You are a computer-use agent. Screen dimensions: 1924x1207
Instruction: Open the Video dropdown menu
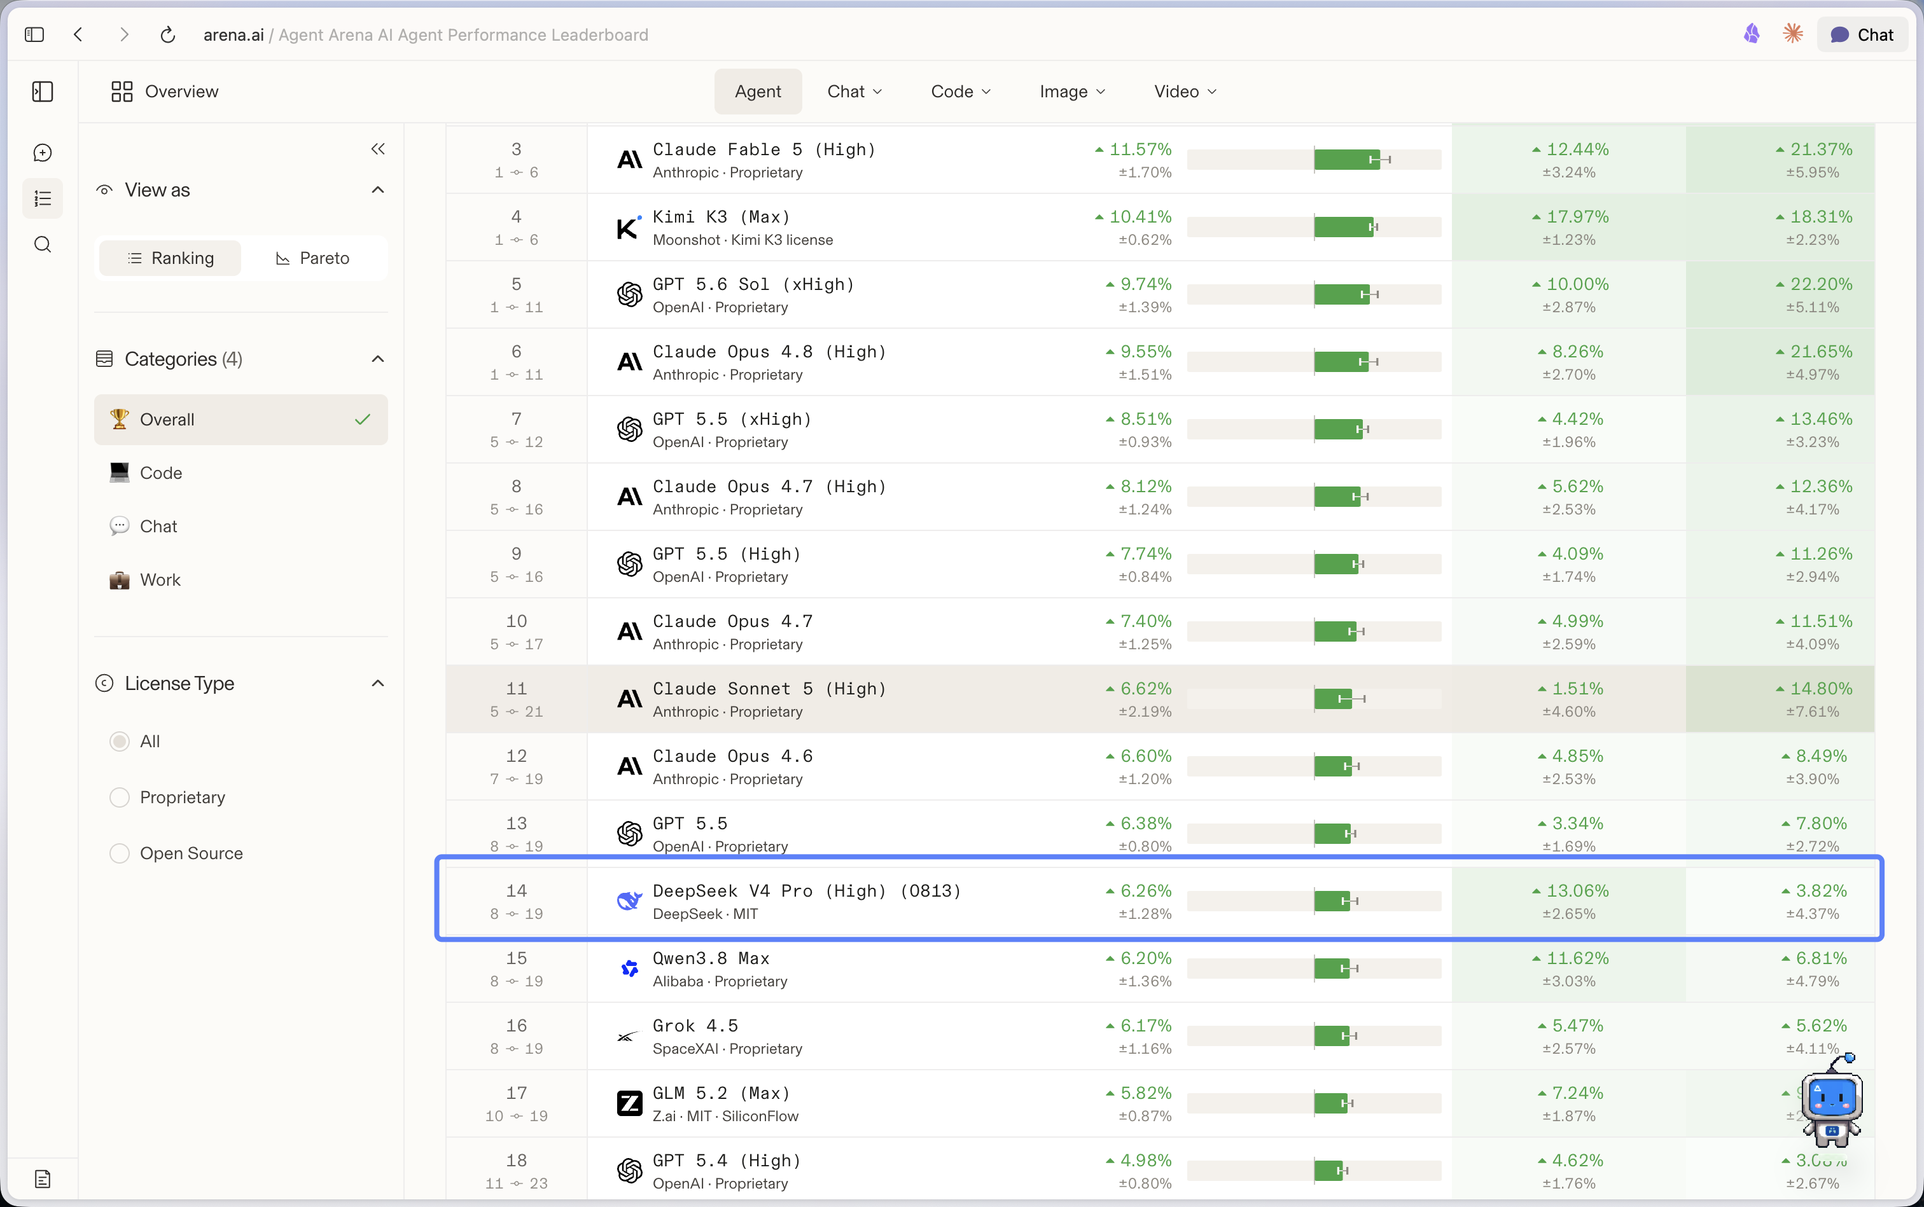1185,92
